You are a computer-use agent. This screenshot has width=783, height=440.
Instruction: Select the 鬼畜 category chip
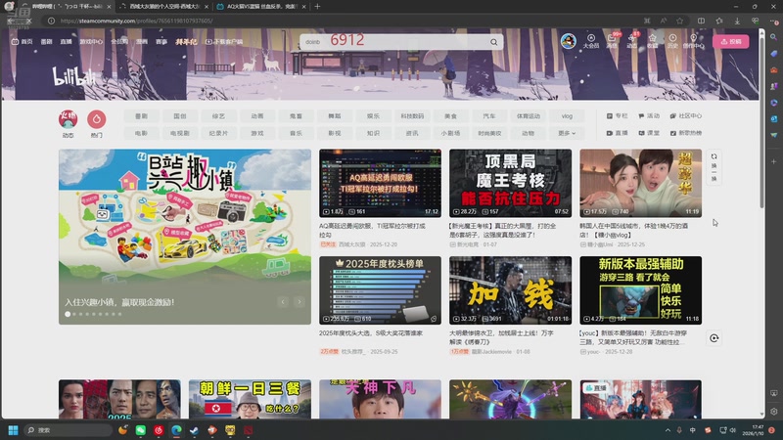click(x=297, y=116)
